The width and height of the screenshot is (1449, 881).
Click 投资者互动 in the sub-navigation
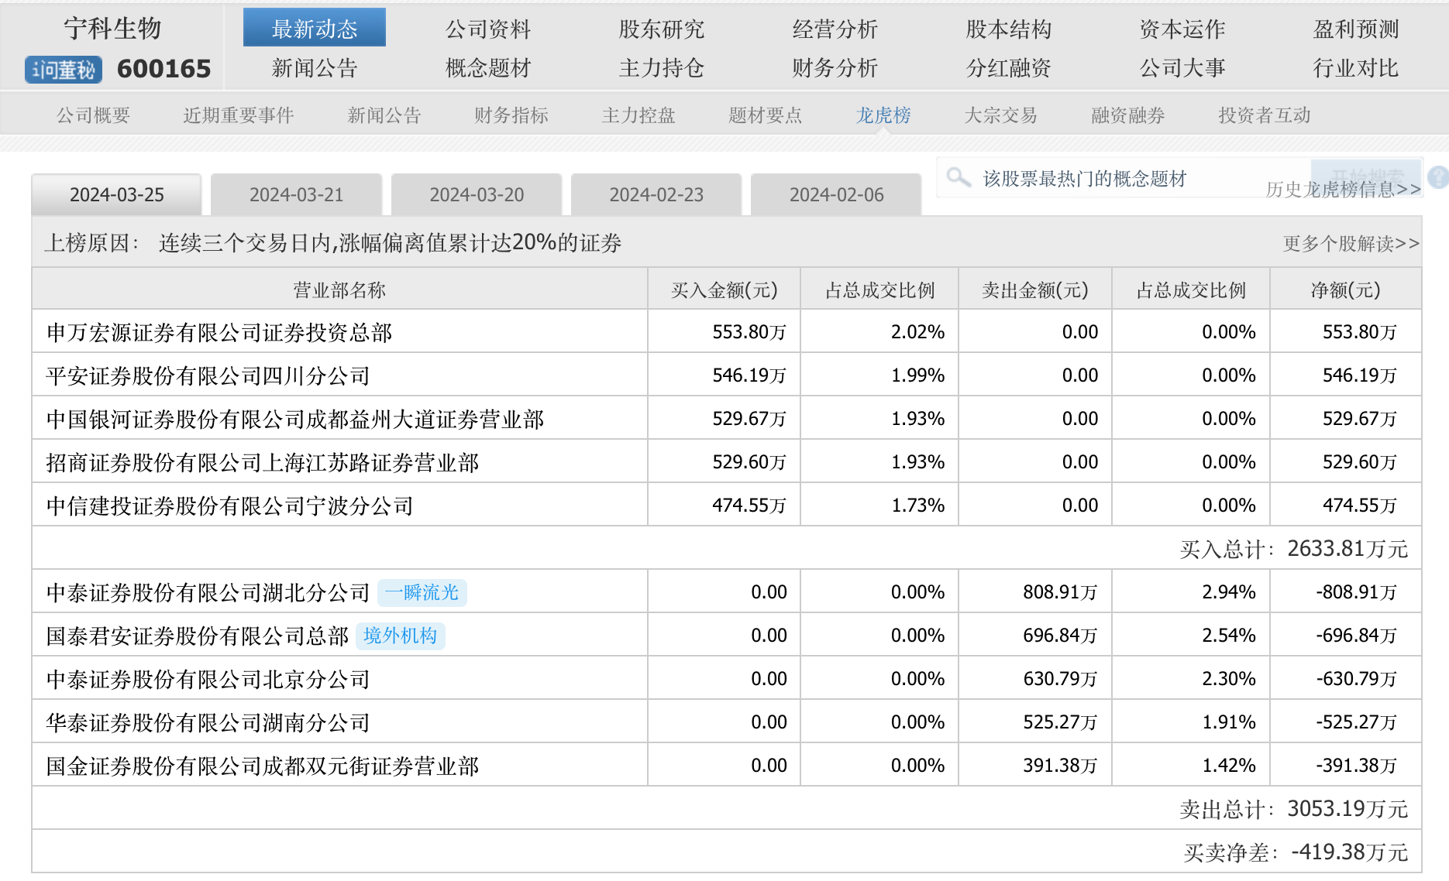(x=1264, y=115)
